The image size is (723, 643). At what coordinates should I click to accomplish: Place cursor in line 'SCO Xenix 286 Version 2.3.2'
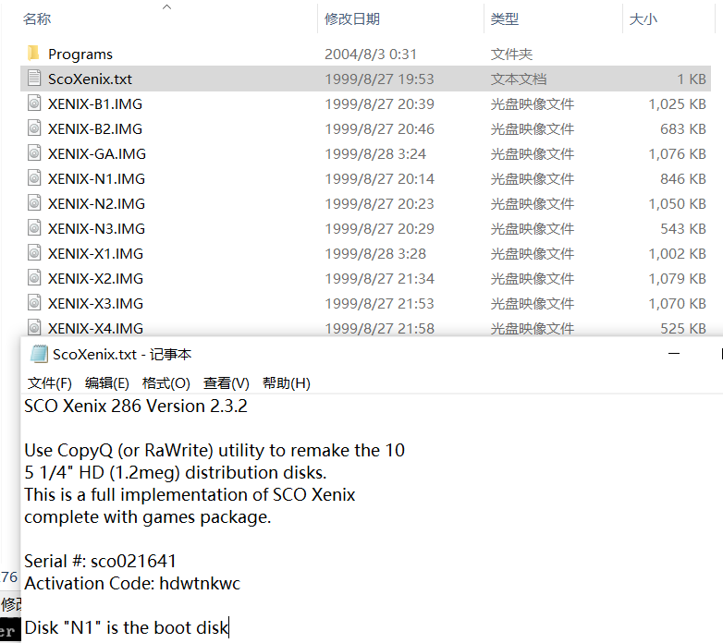pyautogui.click(x=136, y=406)
